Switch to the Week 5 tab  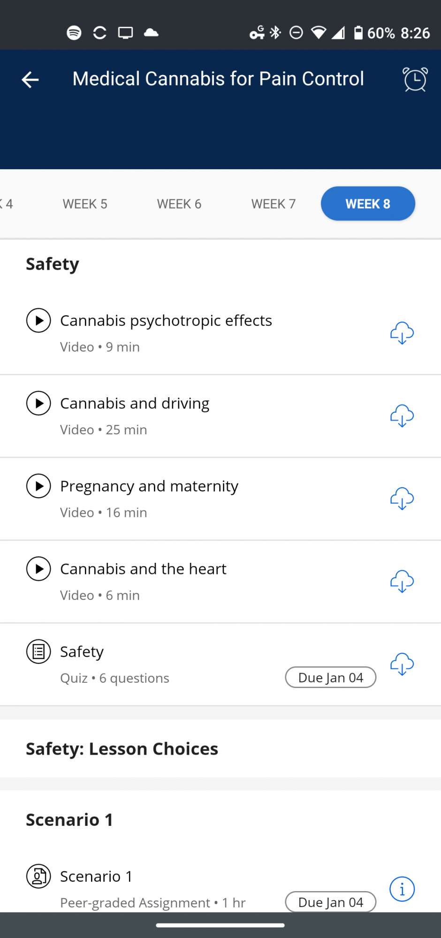click(x=85, y=204)
